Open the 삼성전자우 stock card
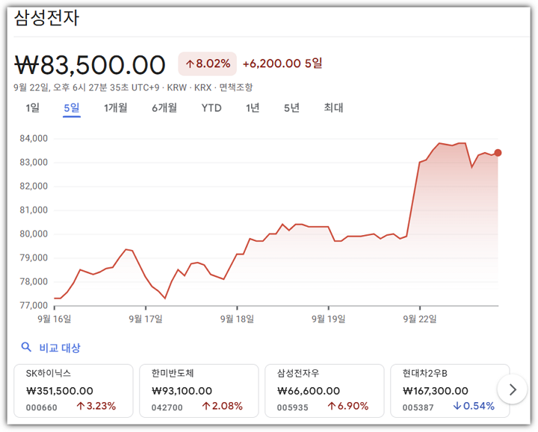Viewport: 538px width, 432px height. (x=324, y=391)
